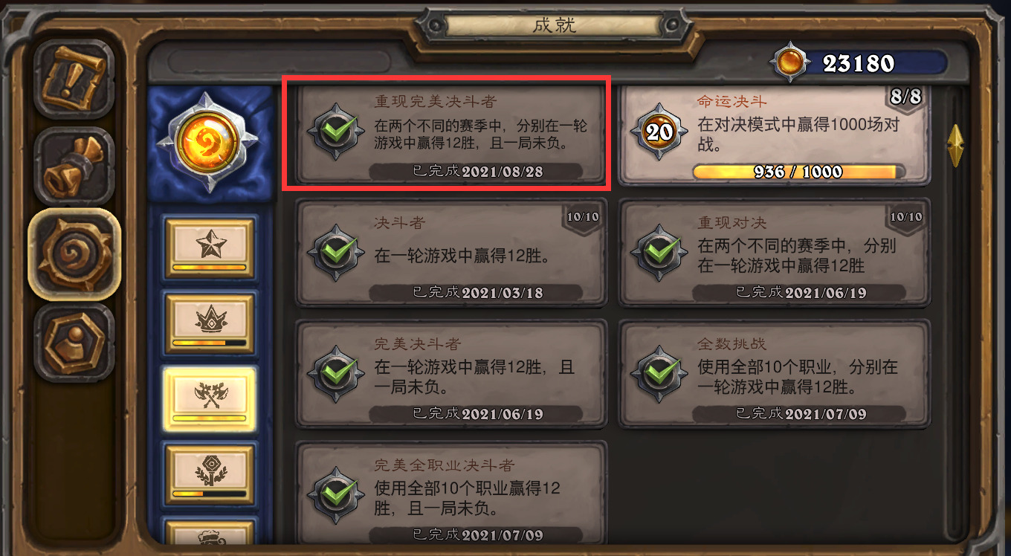The image size is (1011, 556).
Task: Open the large orange achievement summary medallion
Action: pyautogui.click(x=210, y=141)
